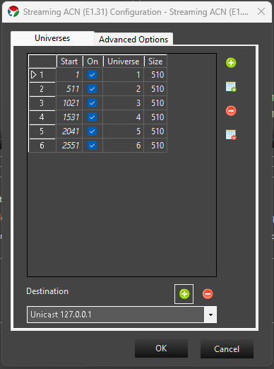Click the application logo in title bar
274x369 pixels.
tap(13, 11)
